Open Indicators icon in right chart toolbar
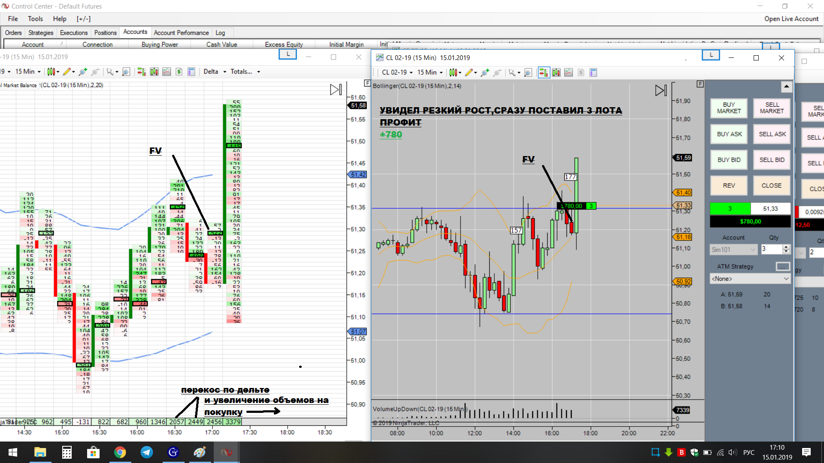Viewport: 824px width, 463px height. click(569, 72)
